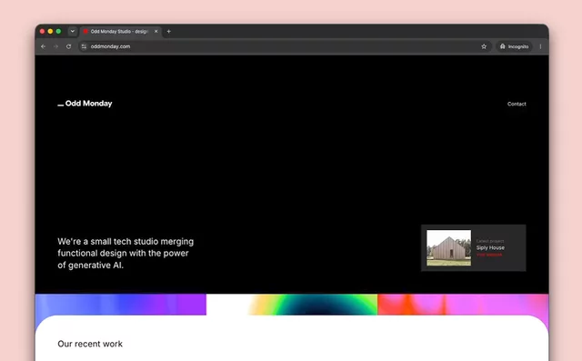Expand the tab search chevron dropdown
The image size is (582, 361).
point(73,32)
